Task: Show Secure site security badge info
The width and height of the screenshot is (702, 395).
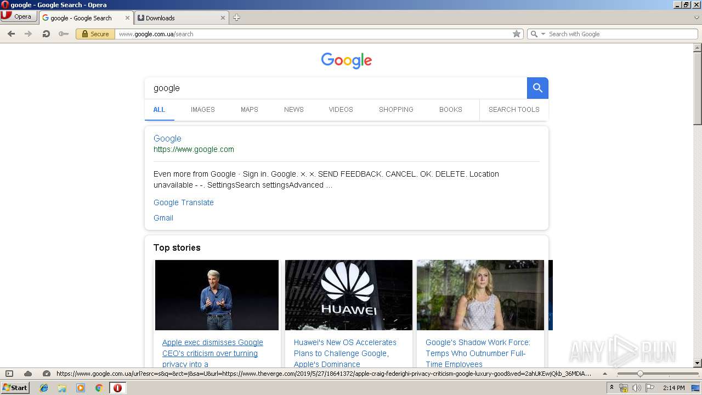Action: pos(95,34)
